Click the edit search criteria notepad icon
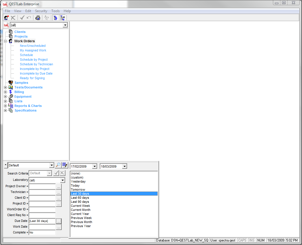This screenshot has height=245, width=302. click(65, 165)
